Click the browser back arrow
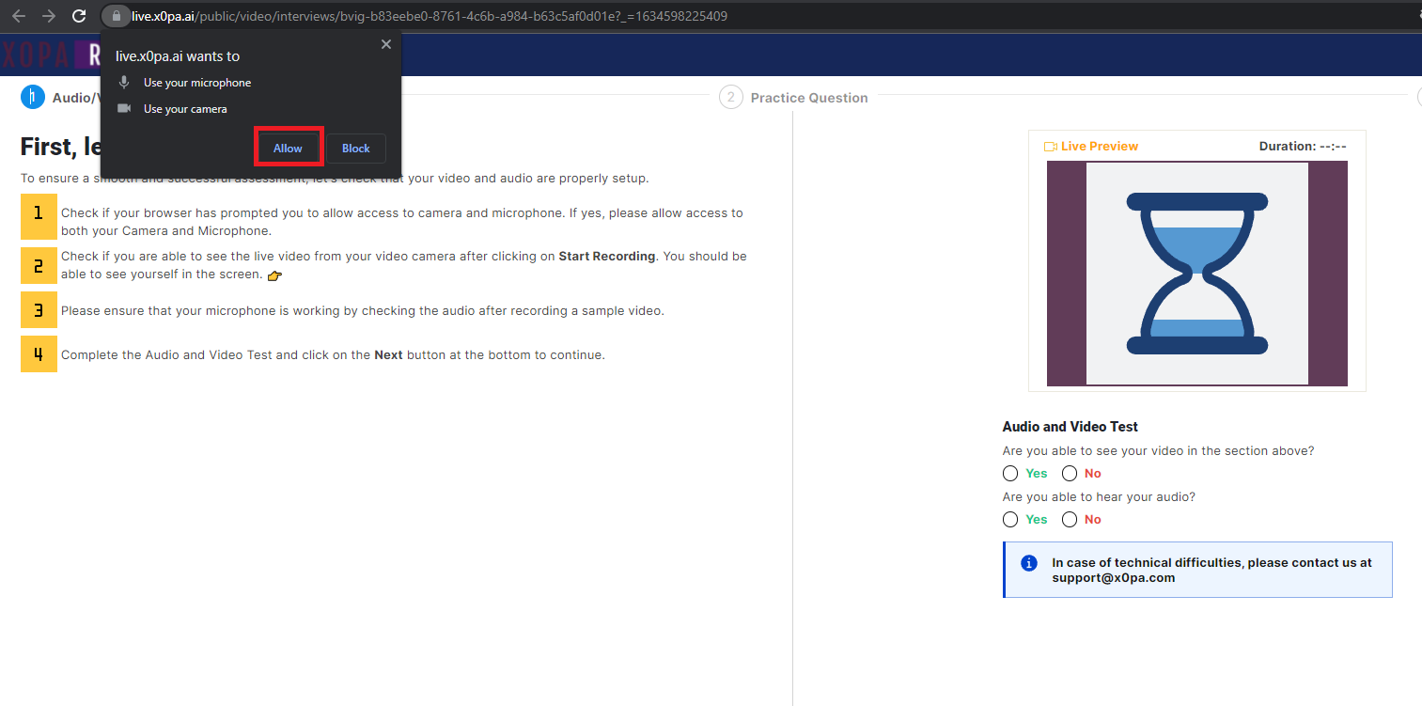1422x706 pixels. [x=19, y=16]
